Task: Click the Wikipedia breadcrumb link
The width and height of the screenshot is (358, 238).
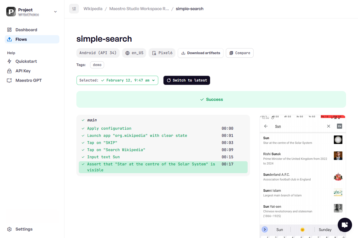Action: 93,9
